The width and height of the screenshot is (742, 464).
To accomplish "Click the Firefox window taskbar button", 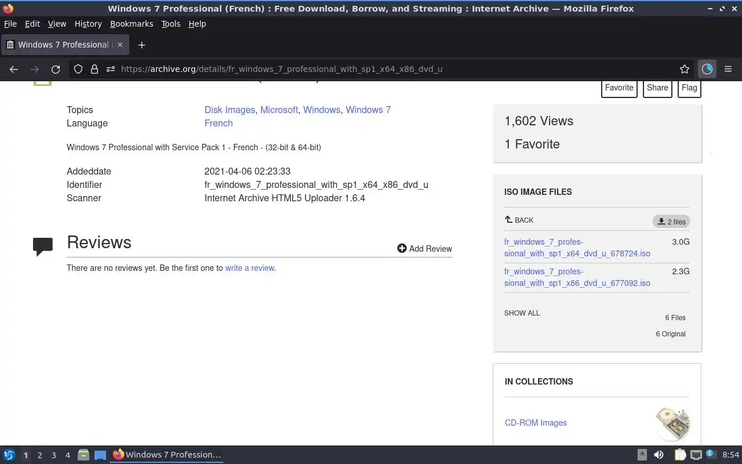I will pos(167,455).
